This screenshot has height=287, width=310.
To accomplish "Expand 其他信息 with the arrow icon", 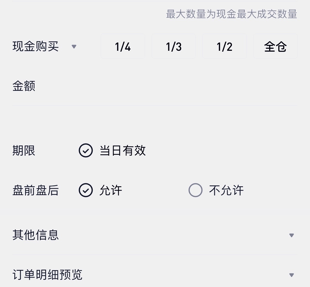I will click(x=292, y=235).
